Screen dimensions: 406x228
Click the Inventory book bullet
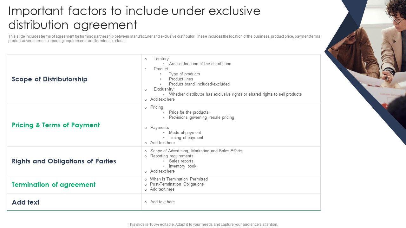click(182, 166)
